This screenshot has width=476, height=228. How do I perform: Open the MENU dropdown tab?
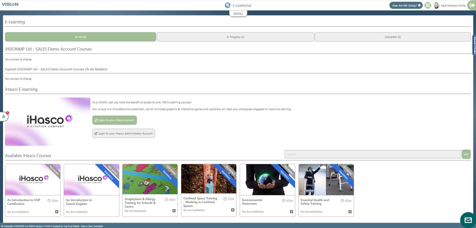(x=238, y=14)
